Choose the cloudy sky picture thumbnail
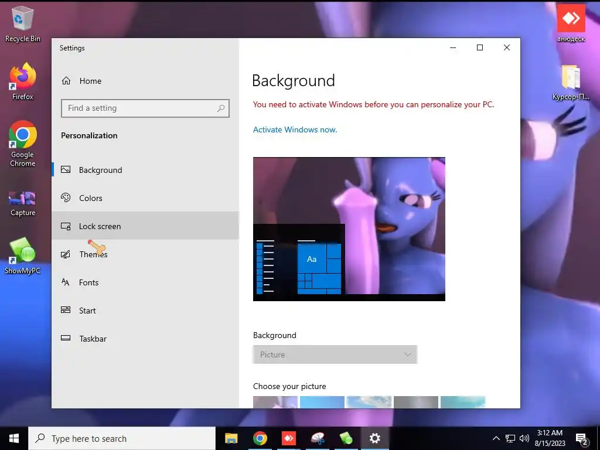This screenshot has width=600, height=450. (x=369, y=402)
